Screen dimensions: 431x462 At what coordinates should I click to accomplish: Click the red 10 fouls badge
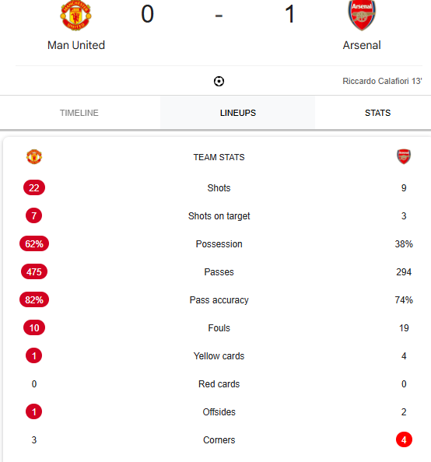pos(34,327)
